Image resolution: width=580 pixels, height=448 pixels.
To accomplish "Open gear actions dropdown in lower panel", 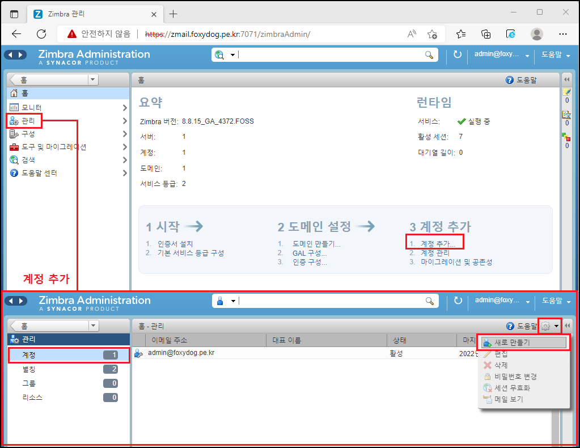I will (x=550, y=326).
